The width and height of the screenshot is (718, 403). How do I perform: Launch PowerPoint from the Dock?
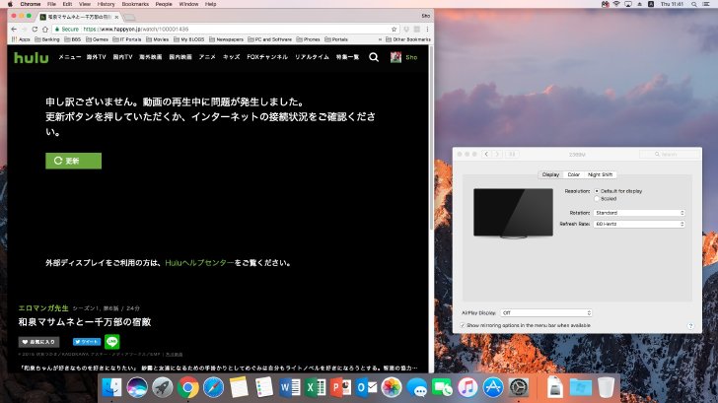[340, 387]
